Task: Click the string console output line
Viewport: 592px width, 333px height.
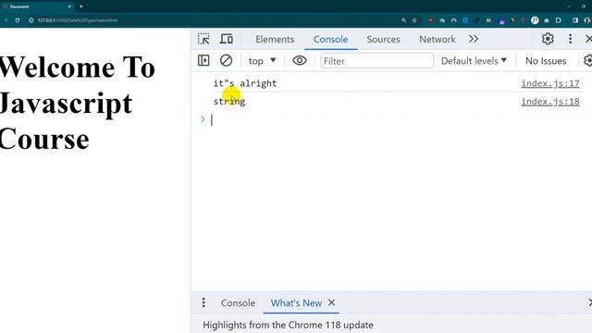Action: coord(229,102)
